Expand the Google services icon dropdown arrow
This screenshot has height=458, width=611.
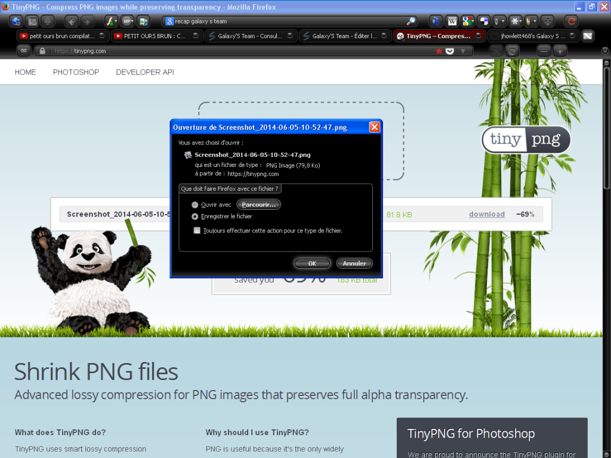click(x=473, y=21)
